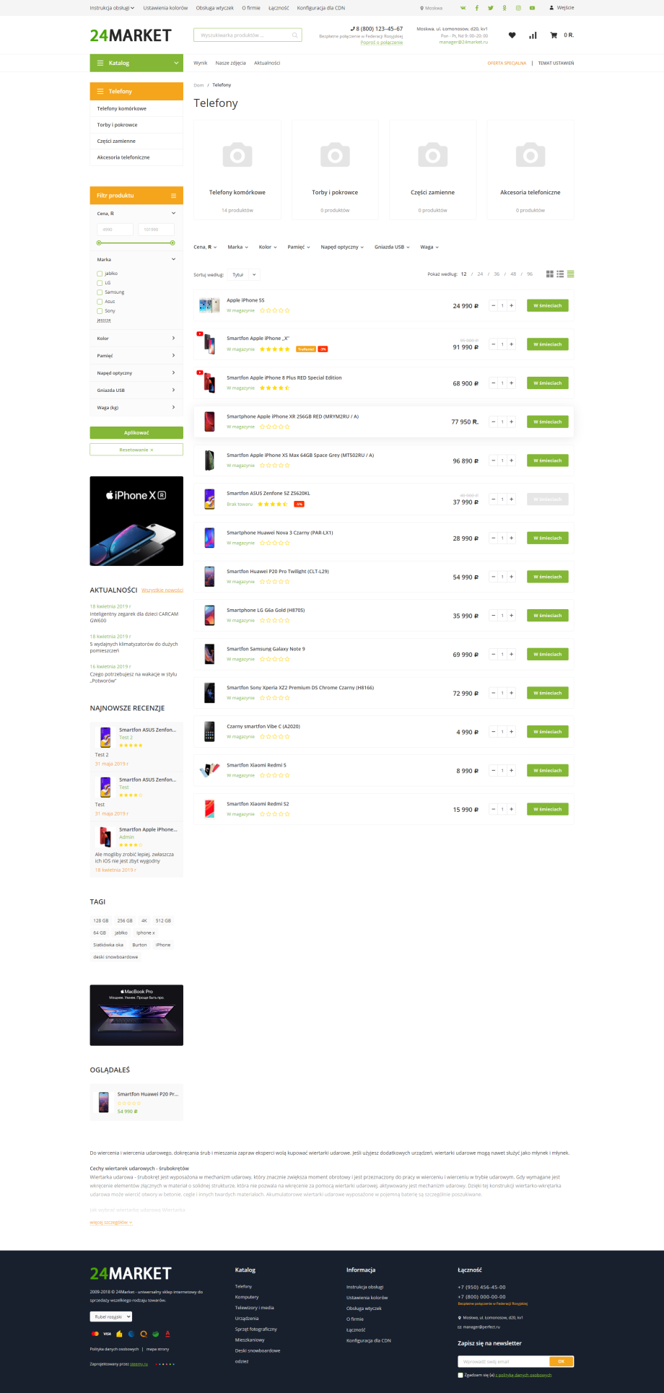Open the comparison bar chart icon
664x1393 pixels.
[533, 35]
